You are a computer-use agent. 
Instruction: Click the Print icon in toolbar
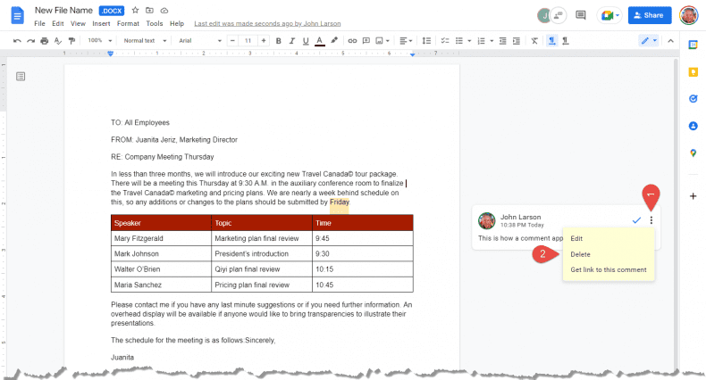point(45,40)
